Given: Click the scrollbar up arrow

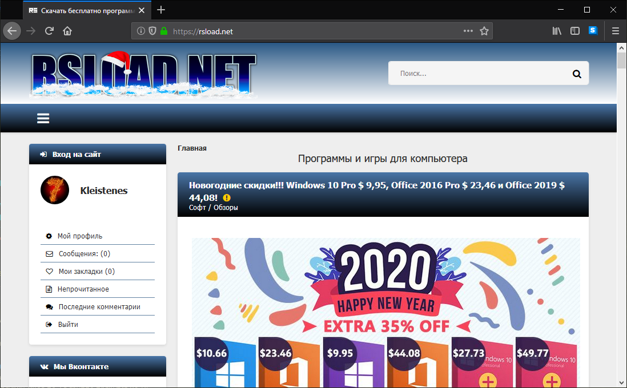Looking at the screenshot, I should (x=621, y=48).
